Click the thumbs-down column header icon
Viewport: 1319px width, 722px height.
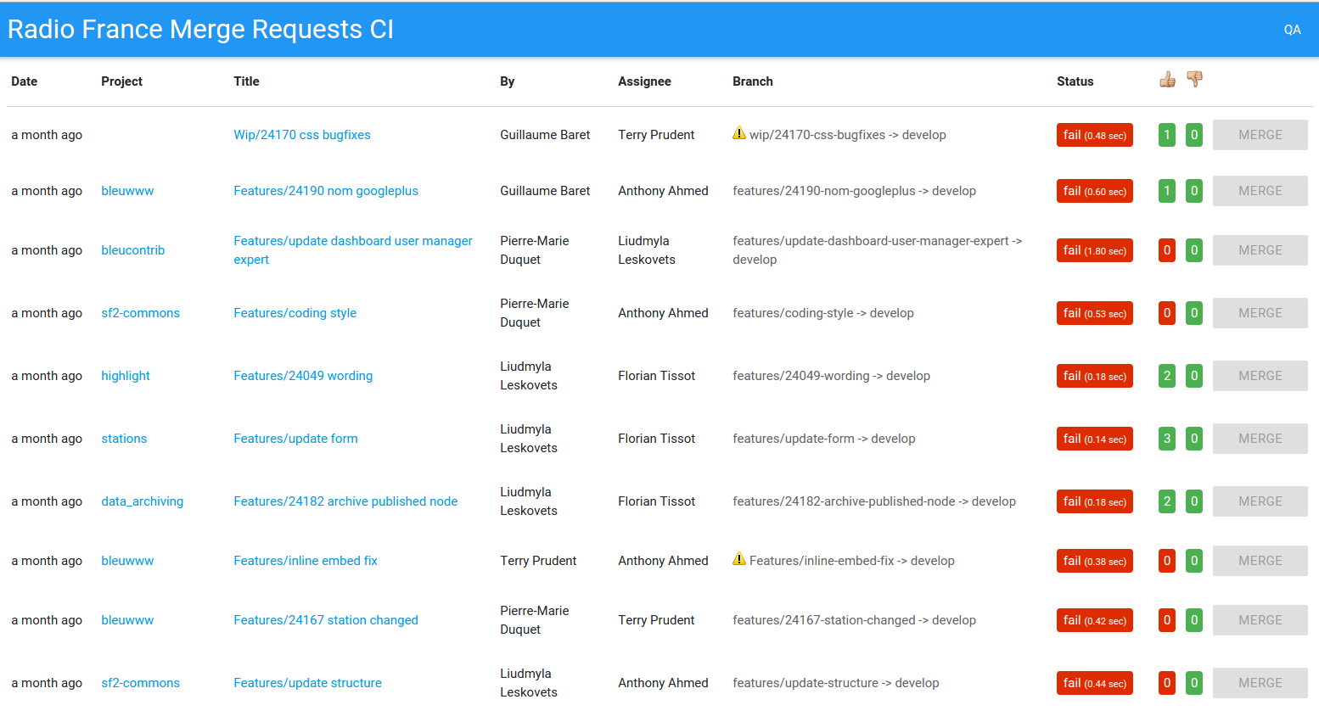[1194, 80]
